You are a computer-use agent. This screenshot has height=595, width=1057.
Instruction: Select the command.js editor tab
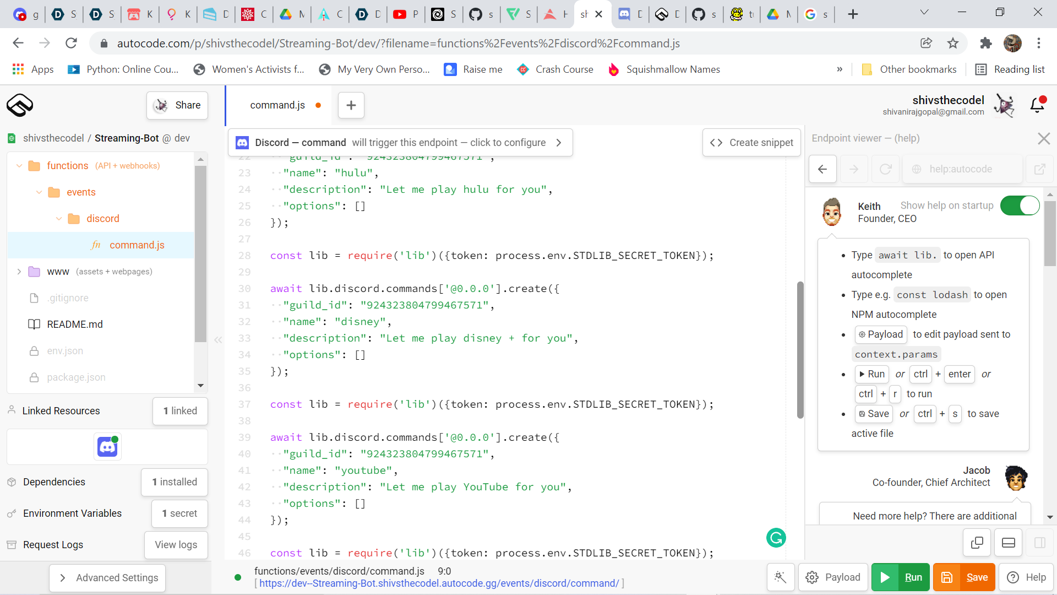[x=277, y=105]
